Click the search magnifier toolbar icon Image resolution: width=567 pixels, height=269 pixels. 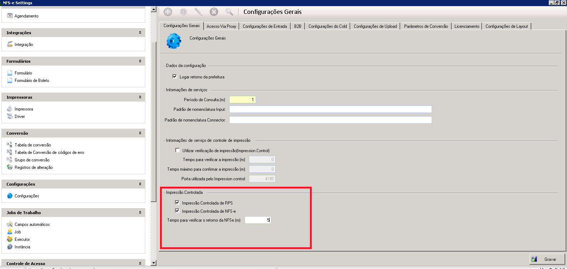click(x=229, y=12)
